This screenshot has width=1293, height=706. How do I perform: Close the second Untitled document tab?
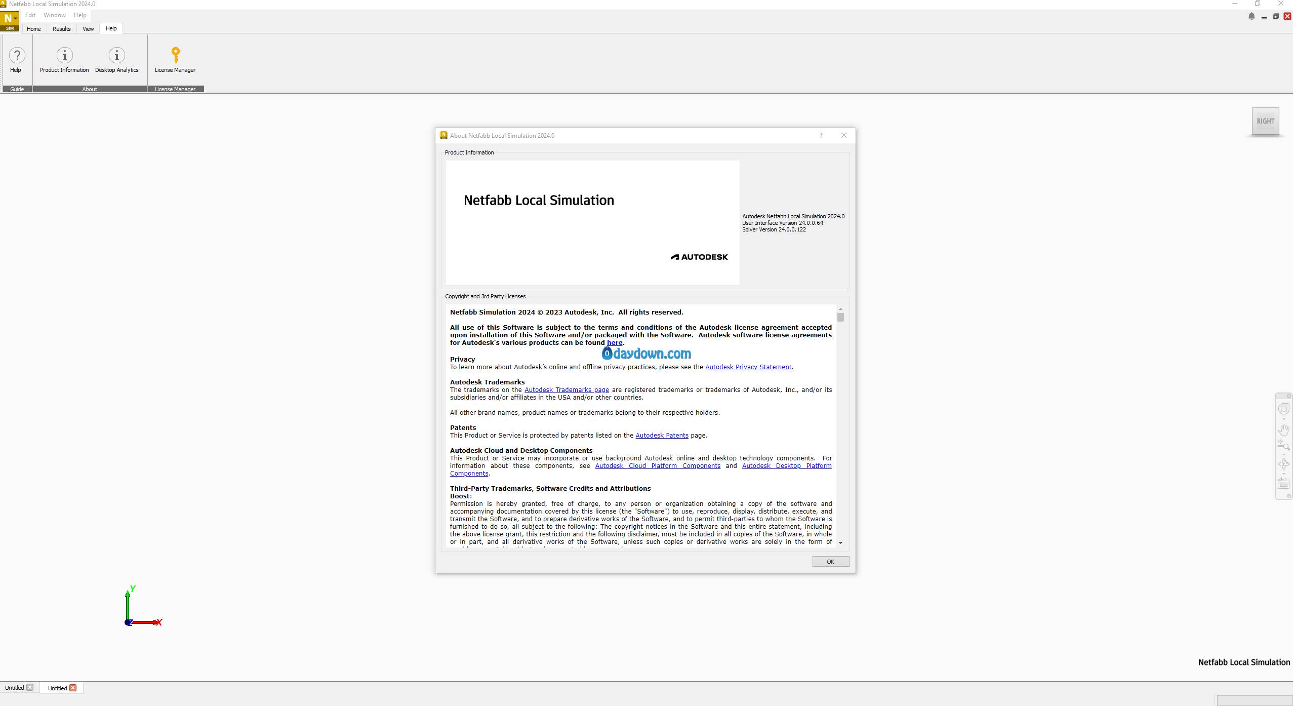pos(73,688)
